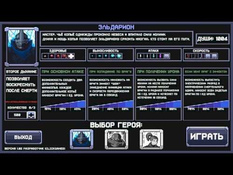
Task: Click the red warning text under Second Wind
Action: point(21,102)
